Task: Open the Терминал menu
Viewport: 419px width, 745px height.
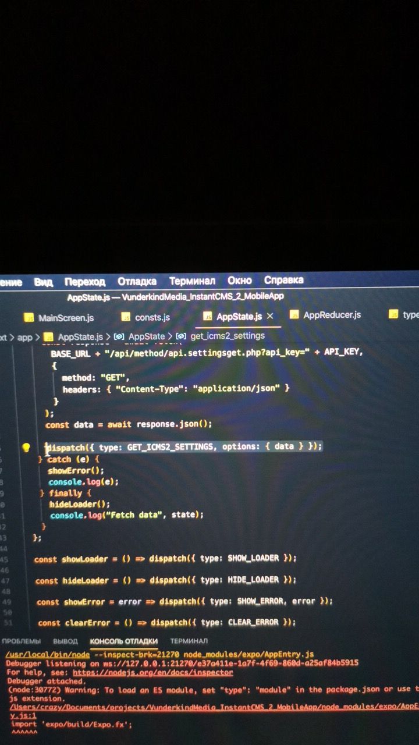Action: coord(191,281)
